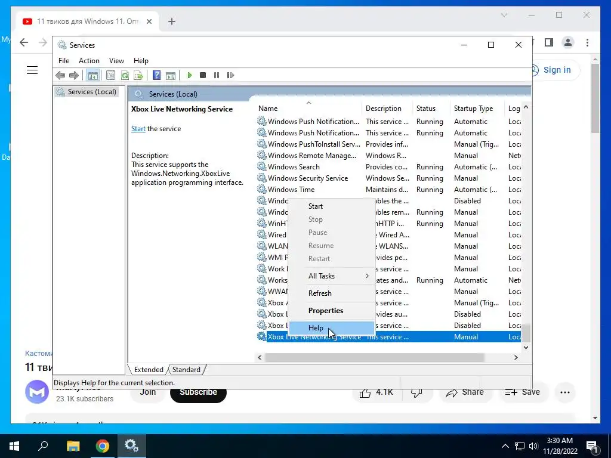Click the Refresh toolbar icon
Screen dimensions: 611x458
click(x=125, y=75)
